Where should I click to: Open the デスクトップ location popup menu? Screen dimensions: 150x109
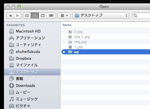101,16
